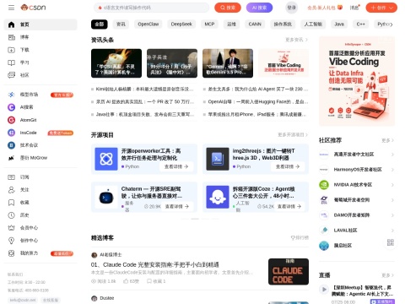
Task: Open the LAVAL社区 row
Action: coord(357,231)
